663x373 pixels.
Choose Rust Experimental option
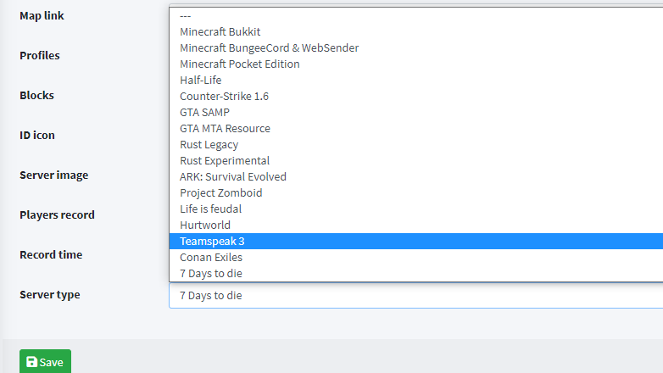tap(225, 160)
